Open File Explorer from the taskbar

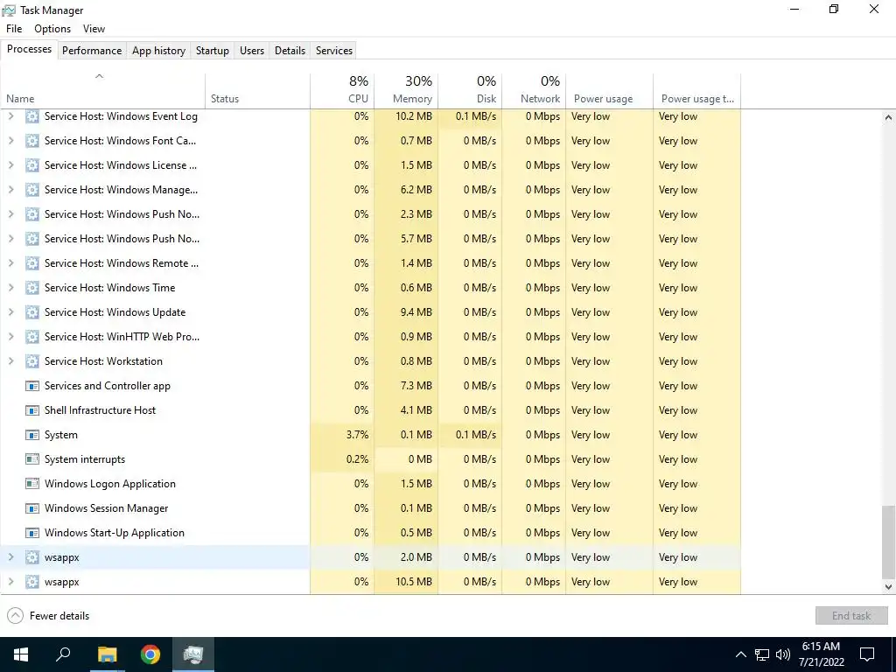[107, 654]
